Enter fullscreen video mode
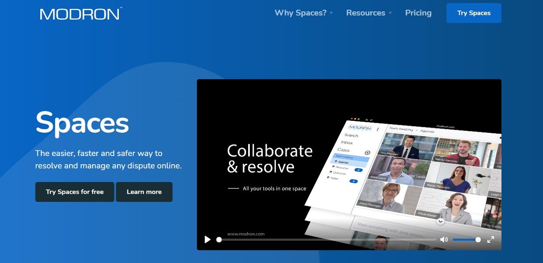 [491, 240]
